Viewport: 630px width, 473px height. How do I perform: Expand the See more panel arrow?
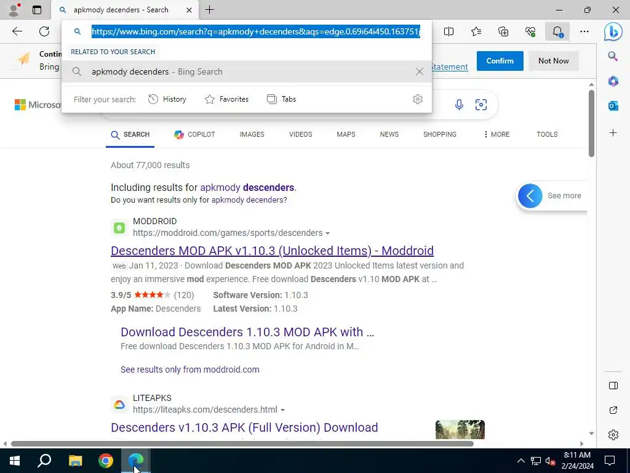[x=530, y=196]
